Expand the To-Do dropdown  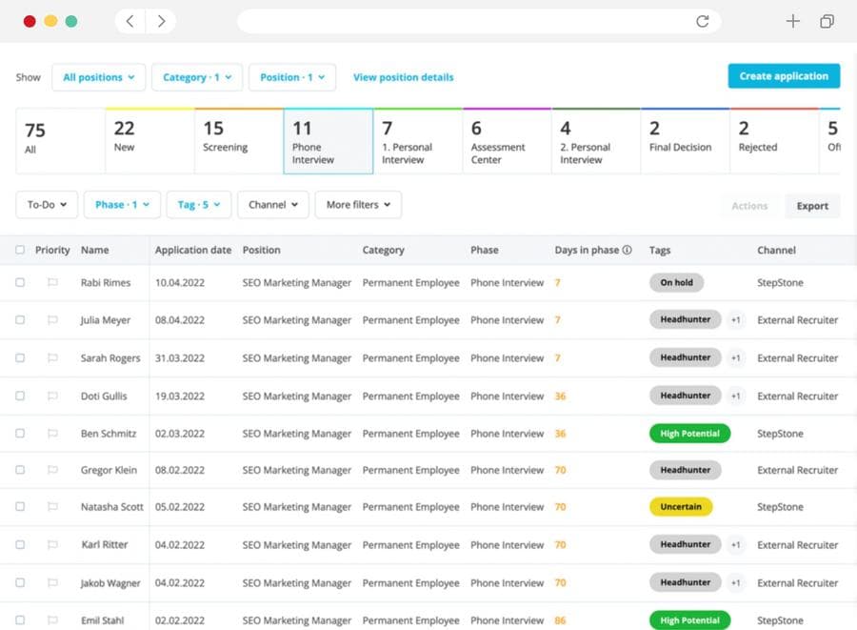click(47, 205)
